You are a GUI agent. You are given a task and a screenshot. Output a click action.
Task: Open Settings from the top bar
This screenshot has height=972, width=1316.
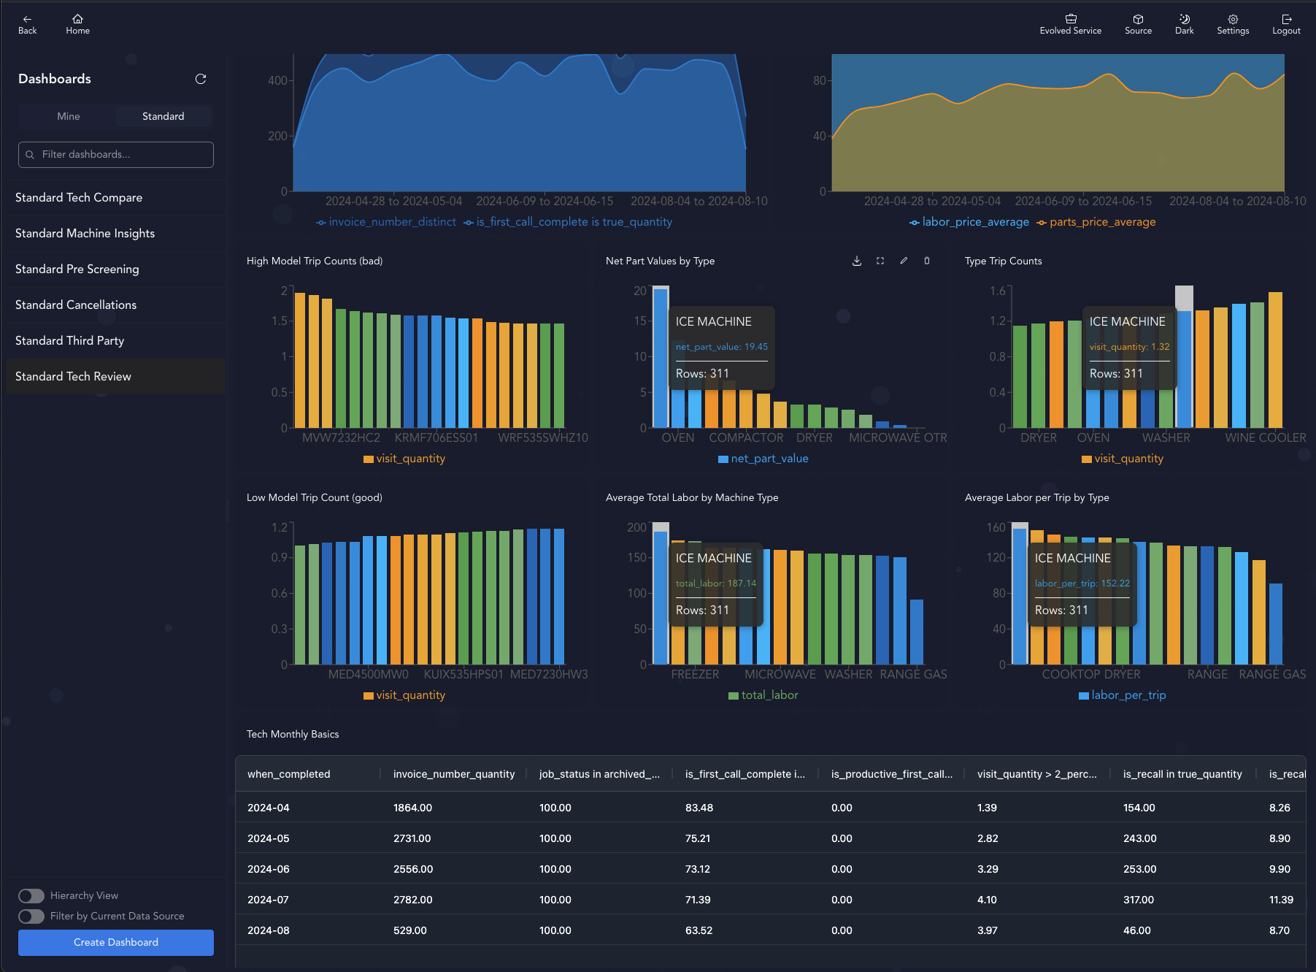coord(1233,24)
